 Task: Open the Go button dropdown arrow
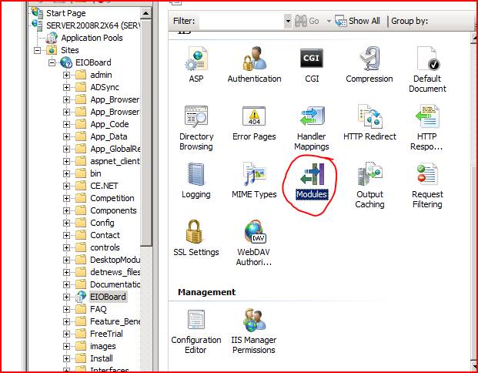329,21
